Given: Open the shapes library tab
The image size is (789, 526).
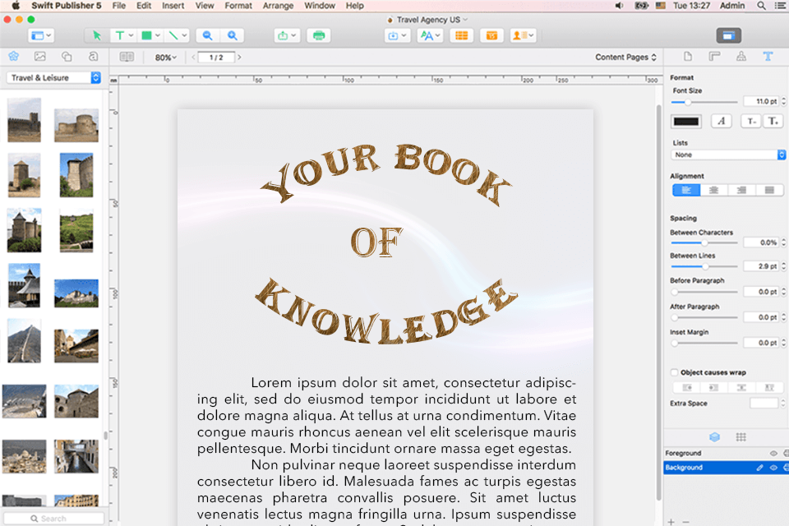Looking at the screenshot, I should (67, 57).
